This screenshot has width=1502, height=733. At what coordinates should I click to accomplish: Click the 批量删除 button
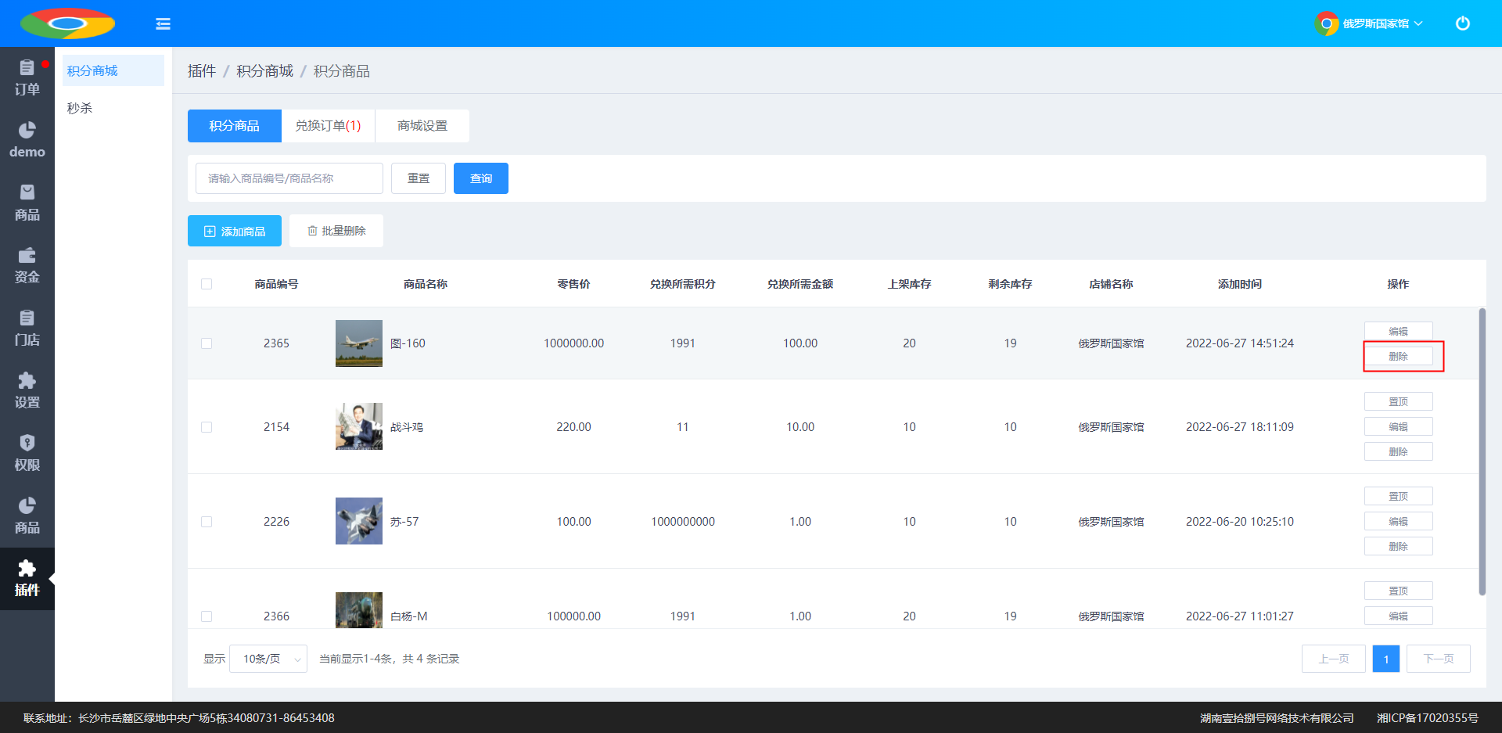[x=336, y=231]
